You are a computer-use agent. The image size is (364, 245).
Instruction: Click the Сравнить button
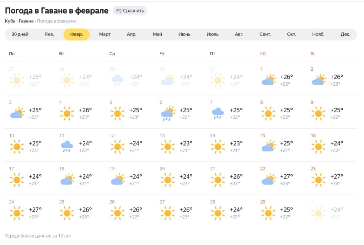(130, 11)
